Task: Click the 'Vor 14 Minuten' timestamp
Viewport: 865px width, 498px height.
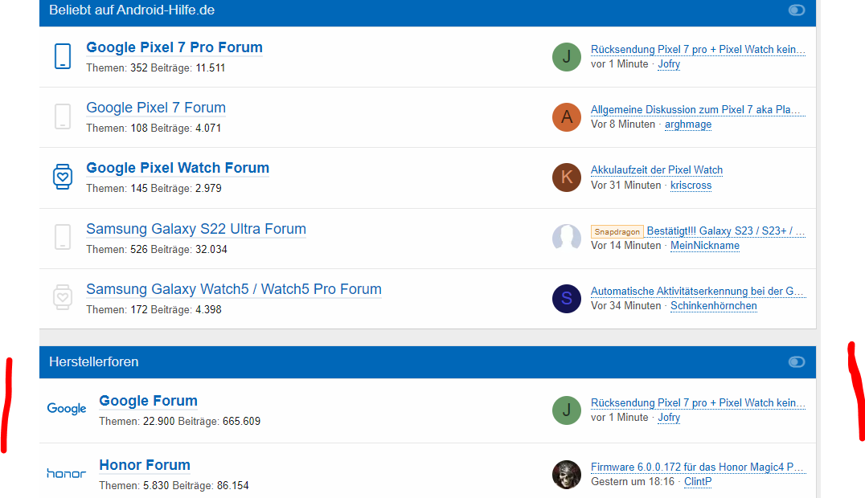Action: (x=625, y=246)
